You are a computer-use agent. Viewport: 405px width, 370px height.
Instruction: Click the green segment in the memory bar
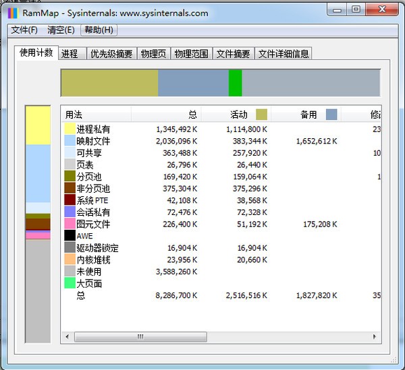tap(235, 83)
